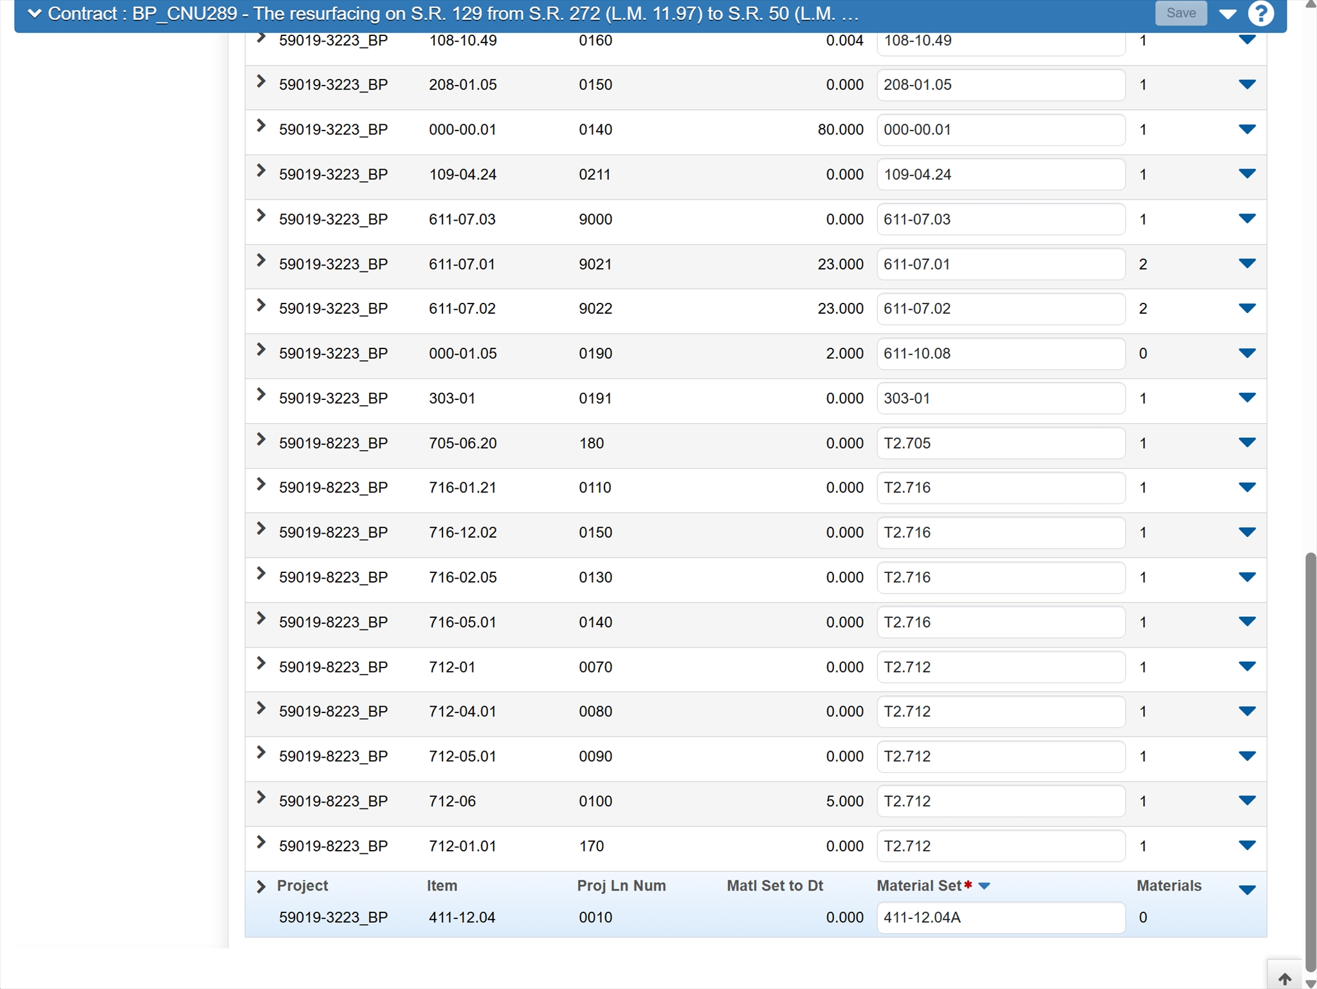Open row actions menu for item 712-06
The image size is (1317, 989).
1246,801
